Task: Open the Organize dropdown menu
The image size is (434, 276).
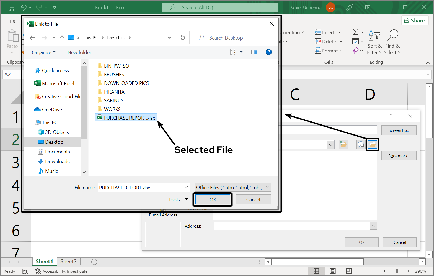Action: point(44,52)
